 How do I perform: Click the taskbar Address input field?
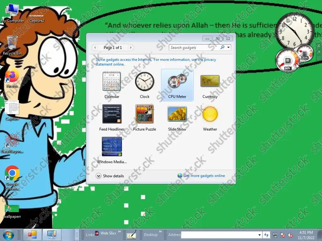pyautogui.click(x=219, y=235)
